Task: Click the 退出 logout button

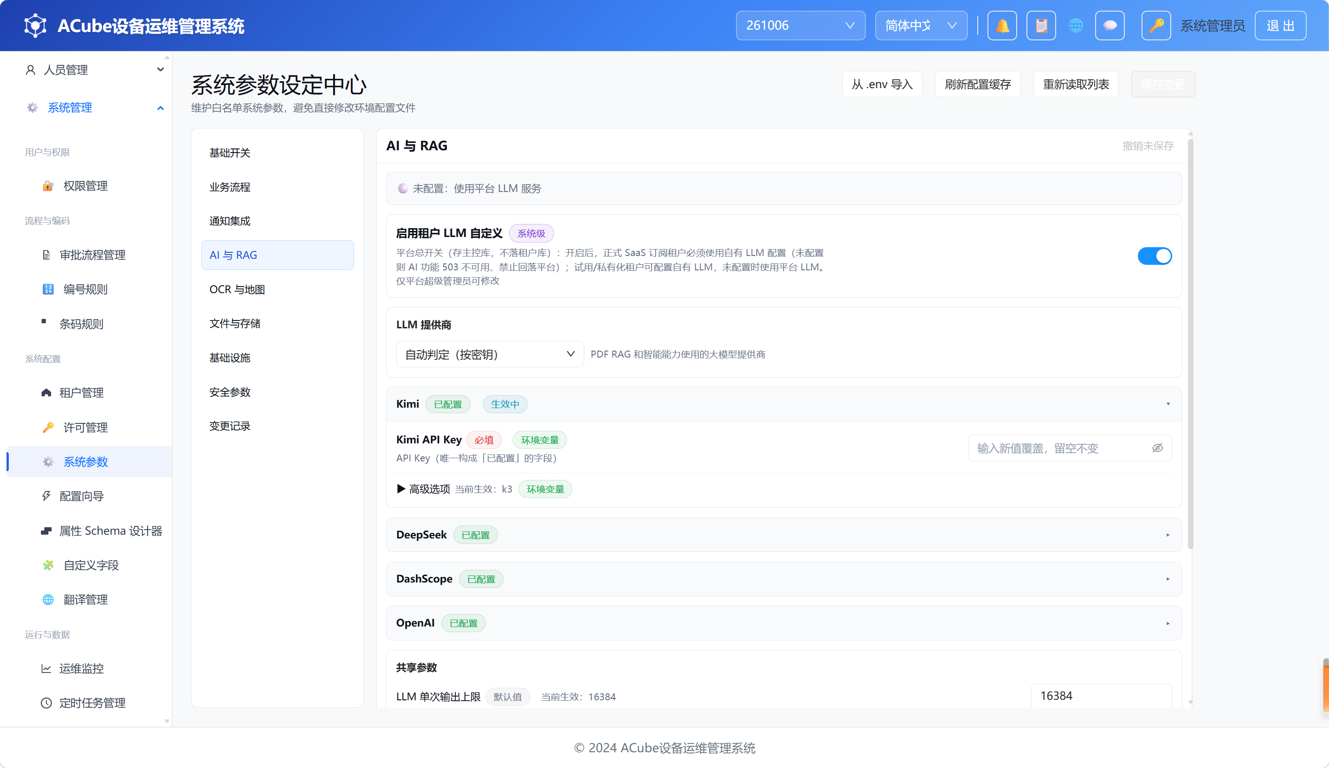Action: (1280, 26)
